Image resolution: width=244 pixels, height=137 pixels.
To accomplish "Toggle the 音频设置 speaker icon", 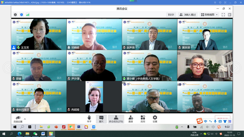I will pos(18,118).
